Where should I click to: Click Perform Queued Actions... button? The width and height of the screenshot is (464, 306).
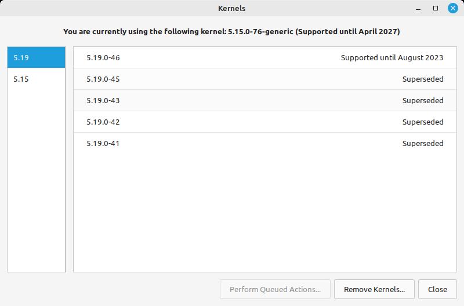[275, 289]
